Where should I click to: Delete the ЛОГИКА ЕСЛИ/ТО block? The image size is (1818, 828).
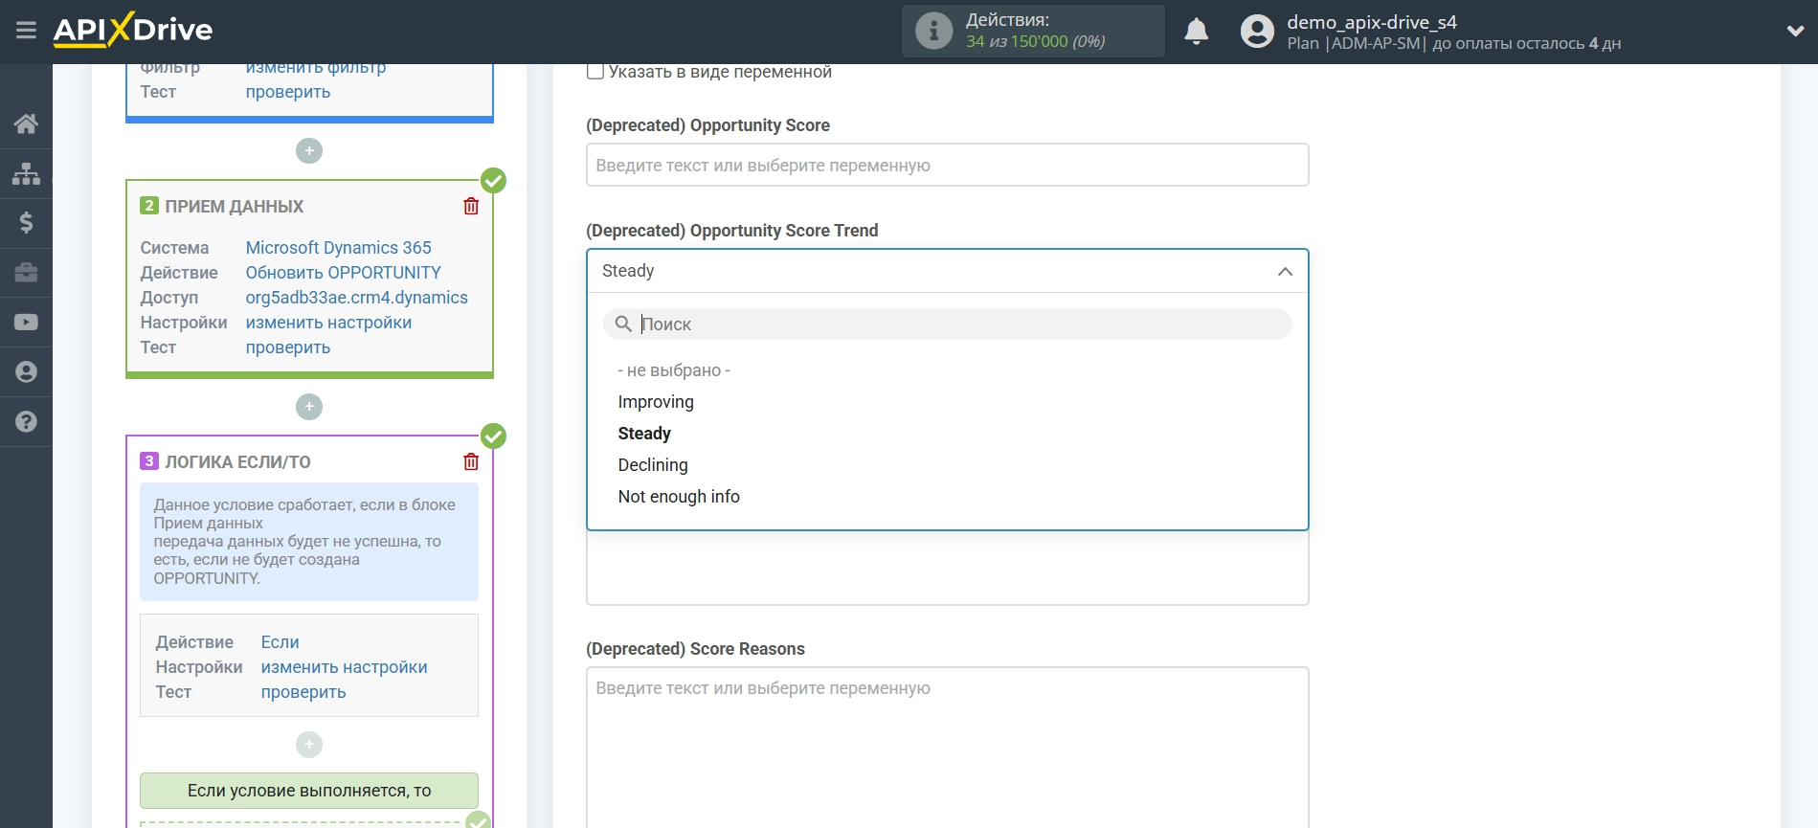(471, 461)
